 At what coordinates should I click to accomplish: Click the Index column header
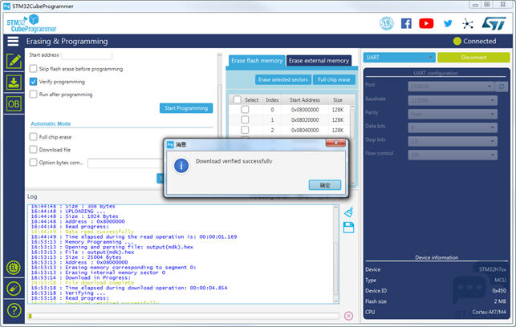pyautogui.click(x=272, y=100)
